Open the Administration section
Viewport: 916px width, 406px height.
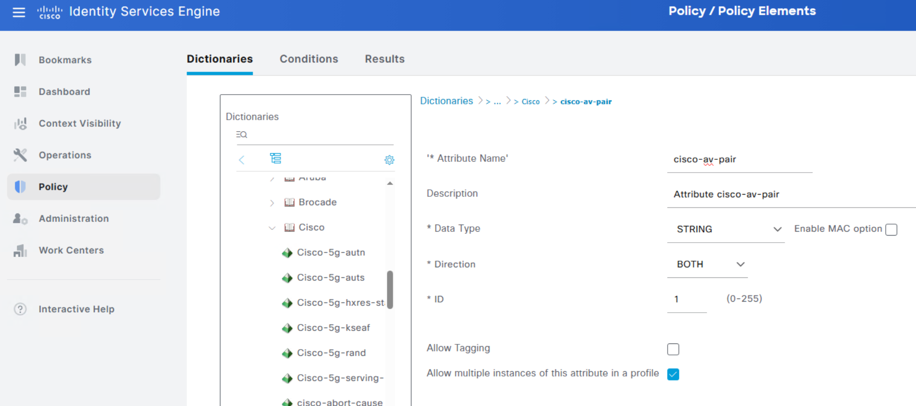[x=73, y=218]
